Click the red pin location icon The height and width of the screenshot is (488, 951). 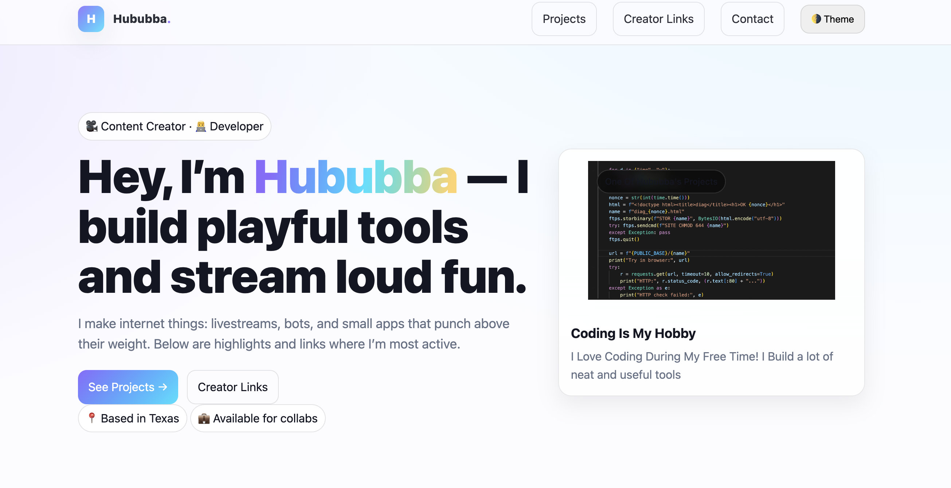tap(91, 418)
